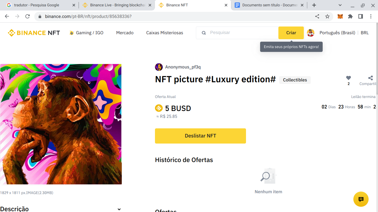Open the customer support chat bubble
The height and width of the screenshot is (212, 378).
361,199
